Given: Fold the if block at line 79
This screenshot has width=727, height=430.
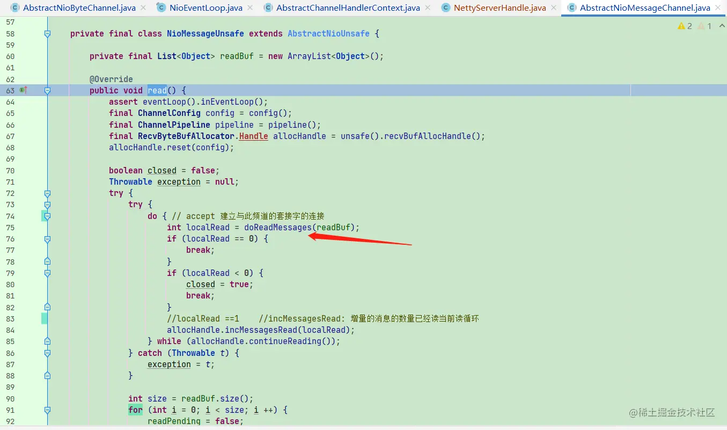Looking at the screenshot, I should coord(47,273).
